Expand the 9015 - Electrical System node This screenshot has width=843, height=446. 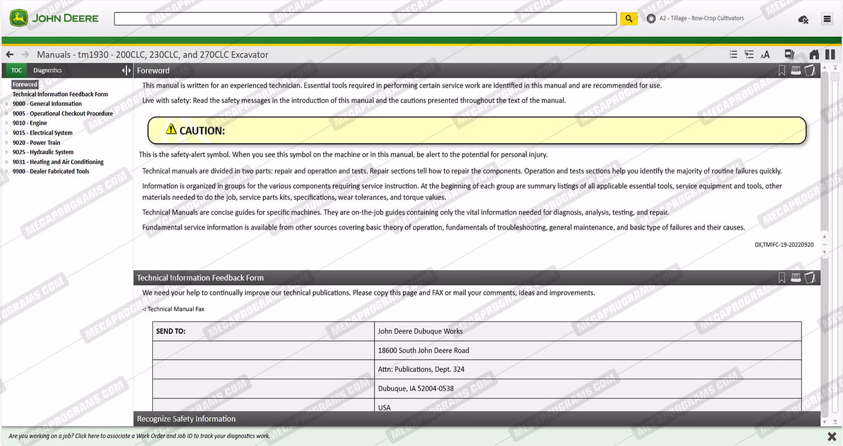tap(7, 133)
